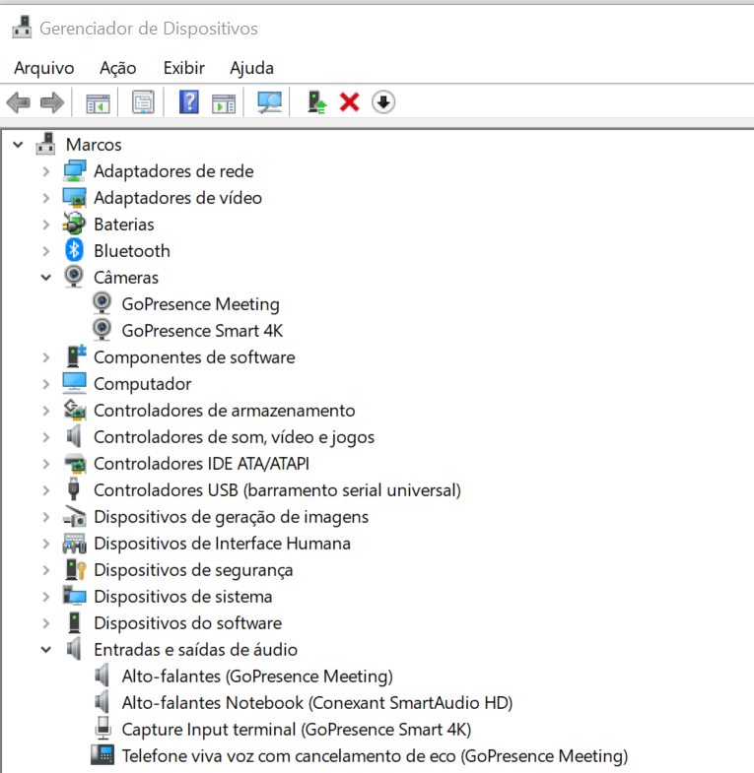Click the Update driver toolbar icon
This screenshot has height=773, width=754.
[316, 102]
